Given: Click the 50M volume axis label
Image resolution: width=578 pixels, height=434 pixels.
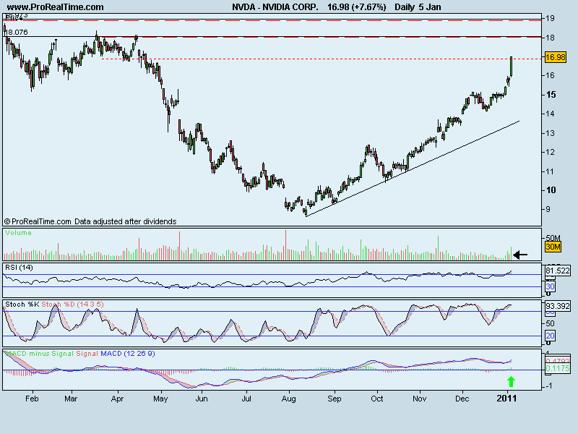Looking at the screenshot, I should click(x=553, y=238).
